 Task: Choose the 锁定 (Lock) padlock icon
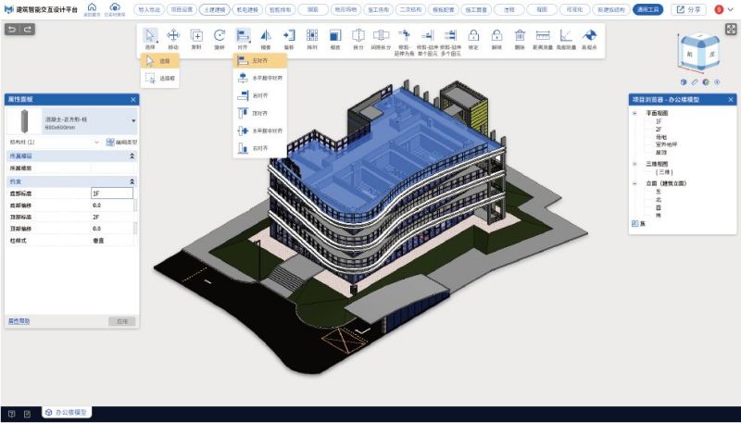click(x=472, y=38)
